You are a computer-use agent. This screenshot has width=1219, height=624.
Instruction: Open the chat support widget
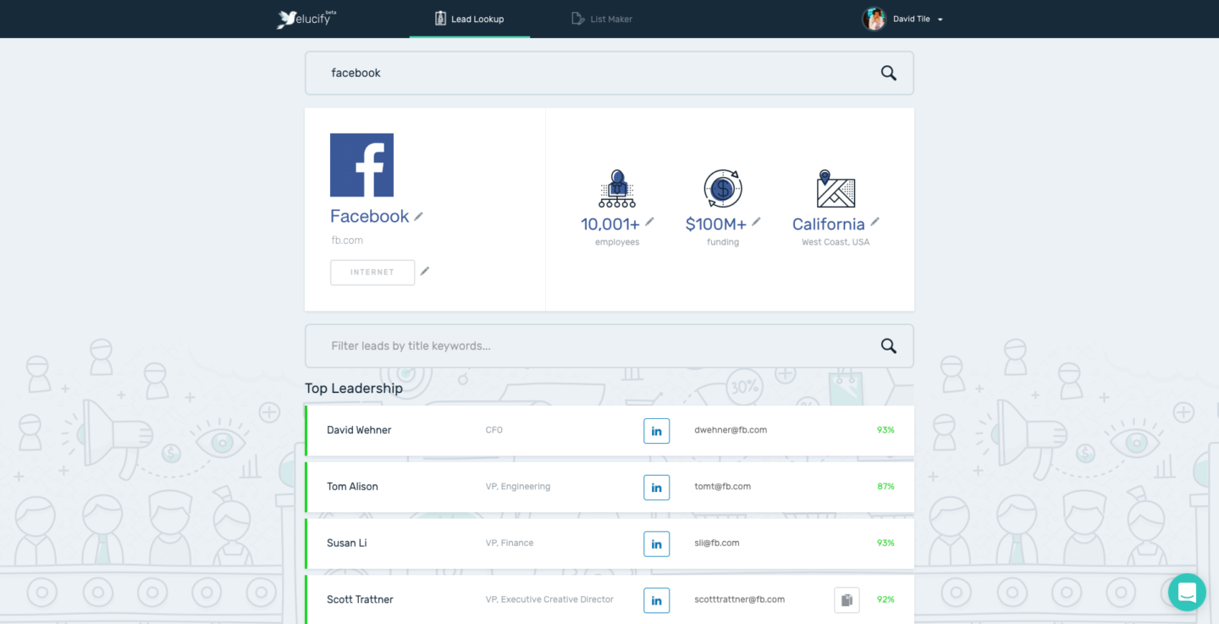tap(1187, 592)
